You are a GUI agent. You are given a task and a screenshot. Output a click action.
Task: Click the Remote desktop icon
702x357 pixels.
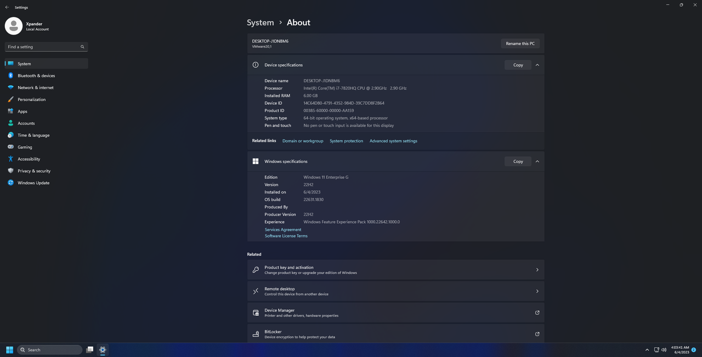tap(256, 291)
